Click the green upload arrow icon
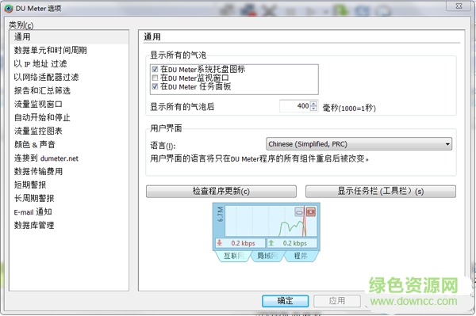476x316 pixels. (x=271, y=242)
